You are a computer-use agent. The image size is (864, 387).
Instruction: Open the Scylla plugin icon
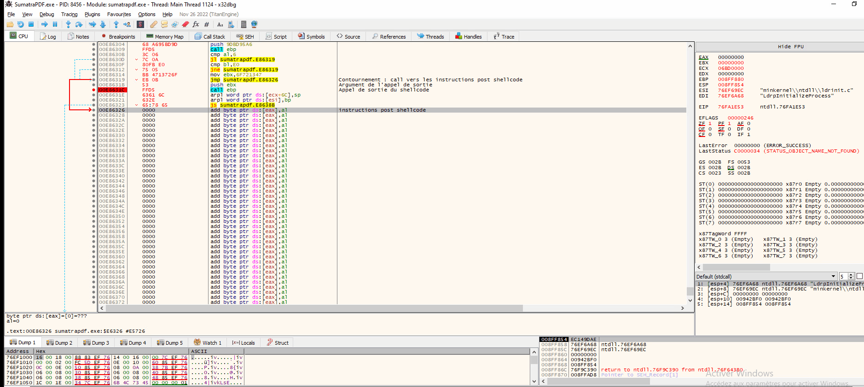[x=140, y=24]
